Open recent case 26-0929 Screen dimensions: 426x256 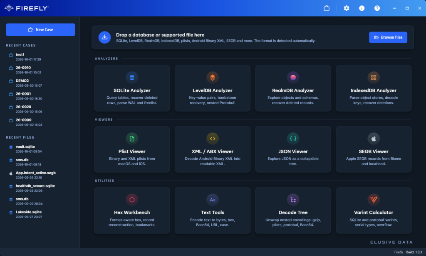click(x=40, y=109)
